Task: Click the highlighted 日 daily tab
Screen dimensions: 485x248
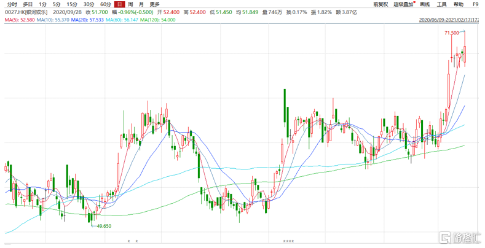Action: pyautogui.click(x=120, y=4)
